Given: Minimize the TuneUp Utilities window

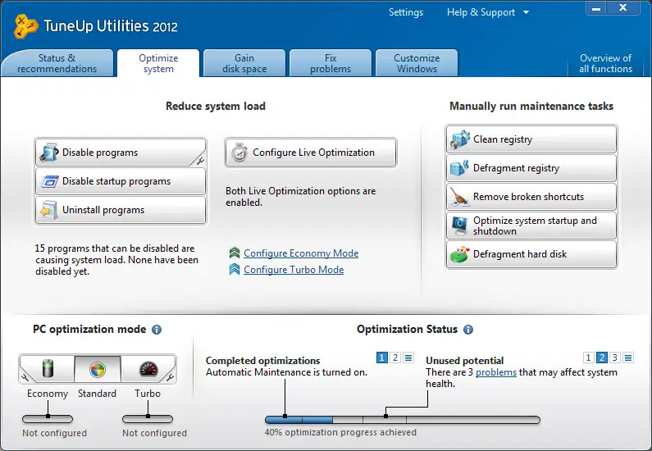Looking at the screenshot, I should click(x=596, y=8).
